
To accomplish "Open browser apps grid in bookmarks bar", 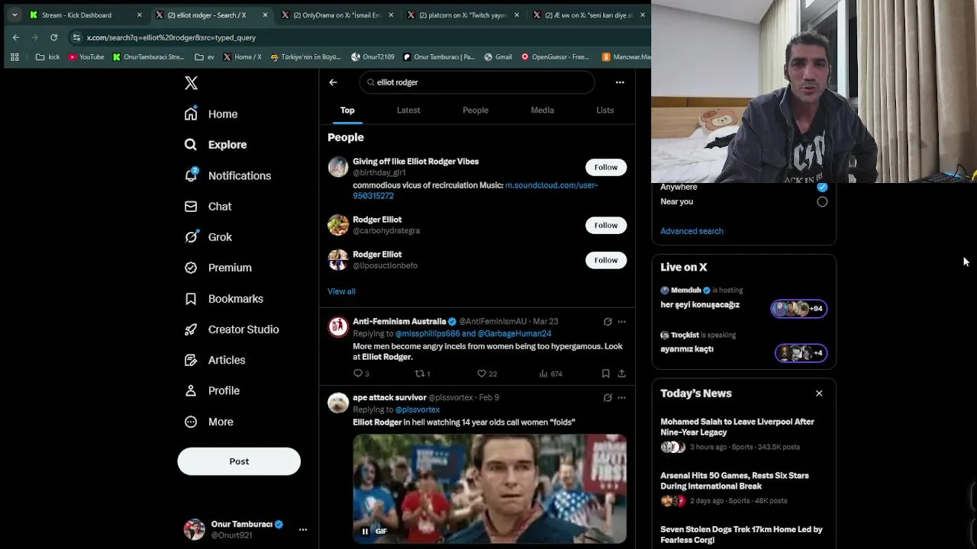I will pos(15,56).
